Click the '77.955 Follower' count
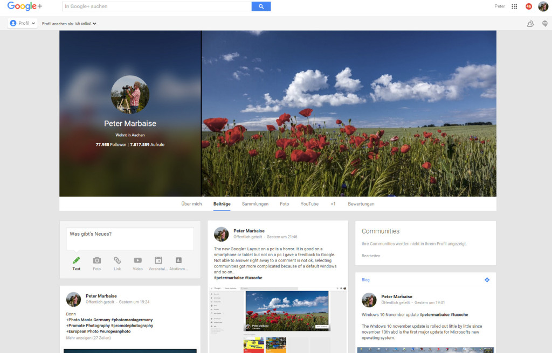Screen dimensions: 552x353 coord(111,145)
